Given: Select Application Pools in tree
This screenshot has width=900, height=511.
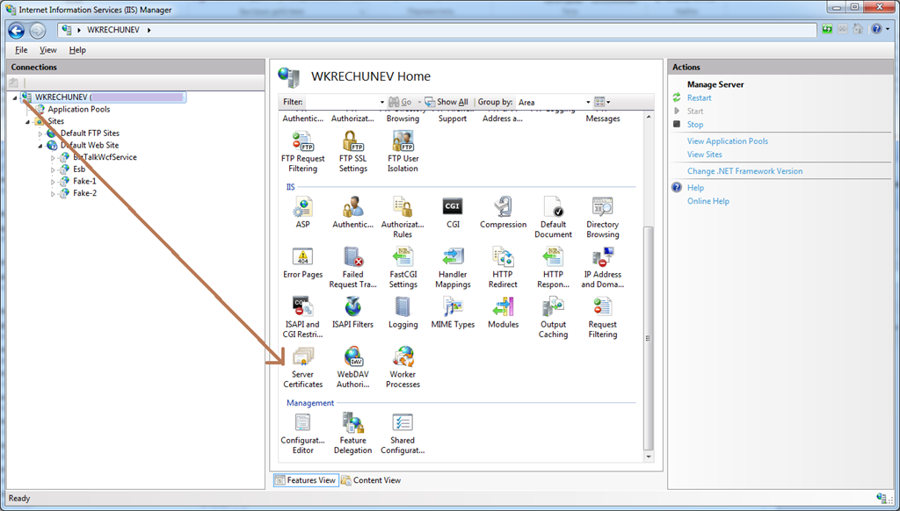Looking at the screenshot, I should [78, 109].
